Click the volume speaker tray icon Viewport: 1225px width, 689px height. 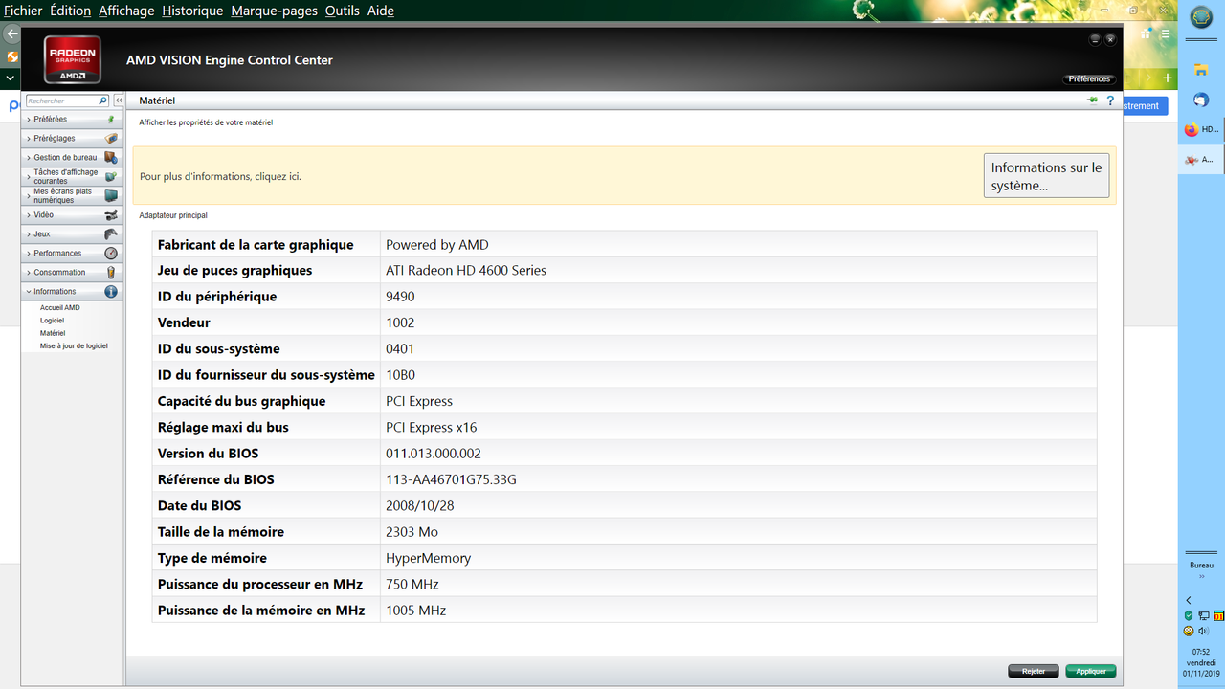click(1203, 631)
